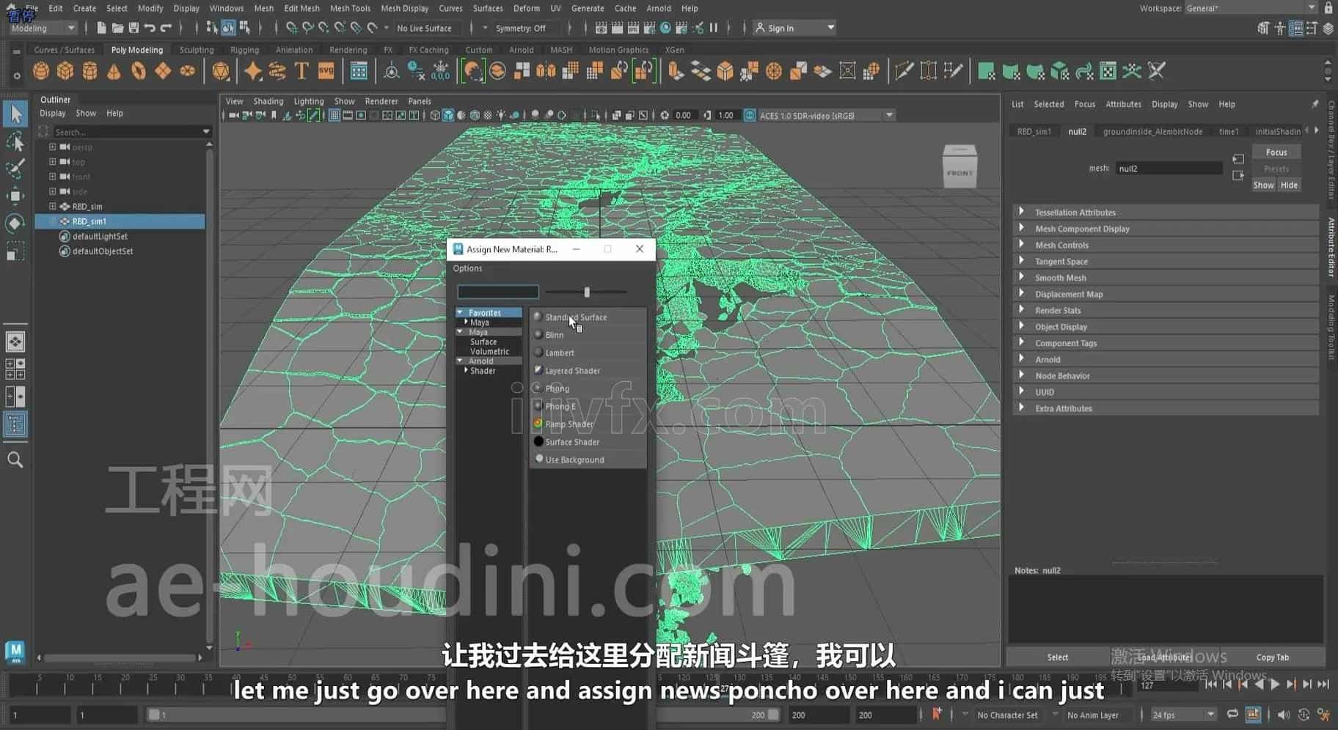Click the Multi-Cut shelf icon
The width and height of the screenshot is (1338, 730).
(x=904, y=71)
